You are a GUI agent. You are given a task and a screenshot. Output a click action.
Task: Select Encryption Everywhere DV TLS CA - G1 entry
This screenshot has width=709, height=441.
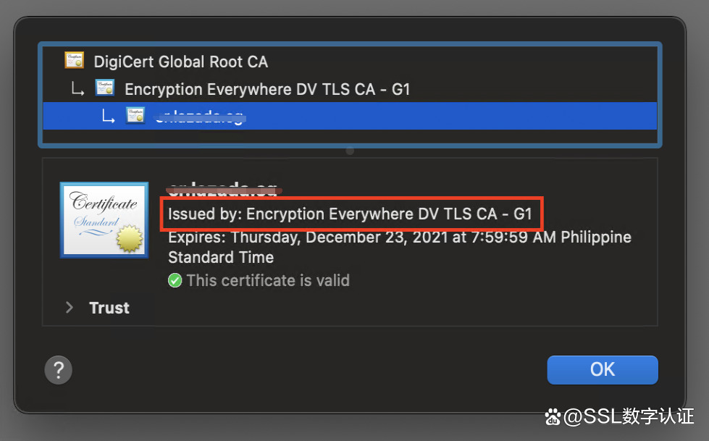pyautogui.click(x=267, y=88)
